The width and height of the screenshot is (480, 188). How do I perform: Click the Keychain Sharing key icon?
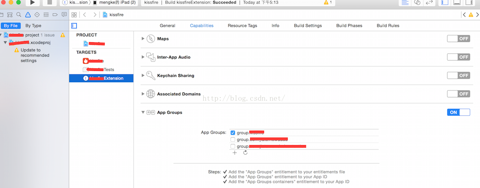(151, 75)
